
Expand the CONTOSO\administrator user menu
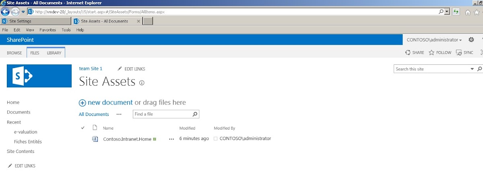point(434,40)
